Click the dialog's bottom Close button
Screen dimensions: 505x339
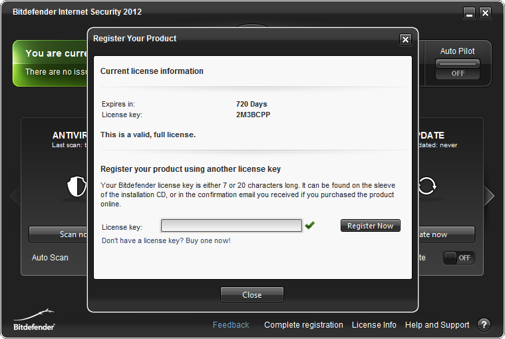252,295
